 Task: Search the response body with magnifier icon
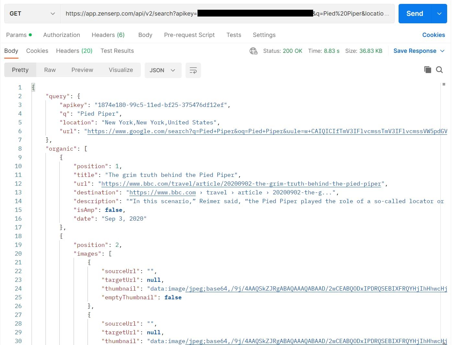(439, 70)
